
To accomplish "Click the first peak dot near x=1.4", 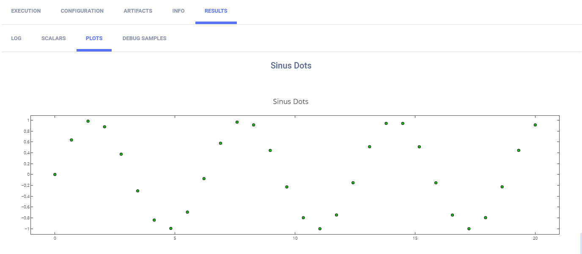I will pos(88,121).
